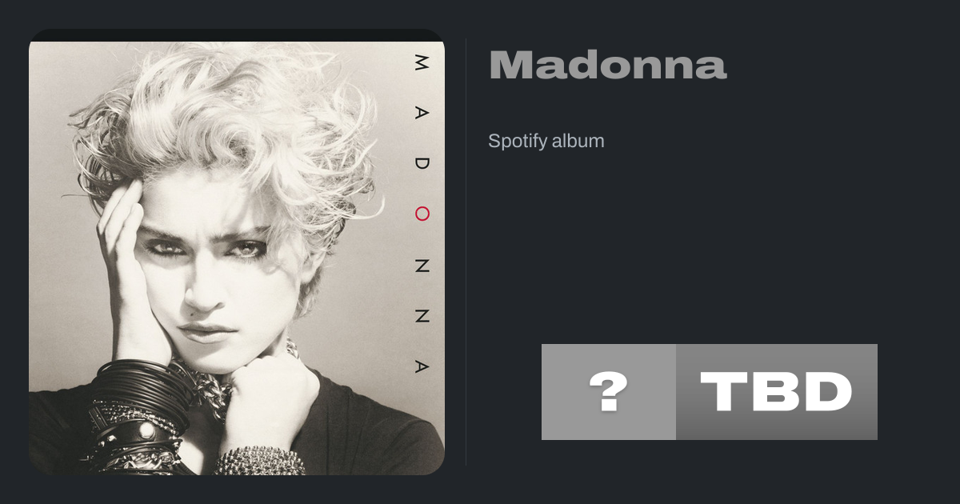Click the letter B in the TBD badge
The image size is (960, 504).
(774, 392)
